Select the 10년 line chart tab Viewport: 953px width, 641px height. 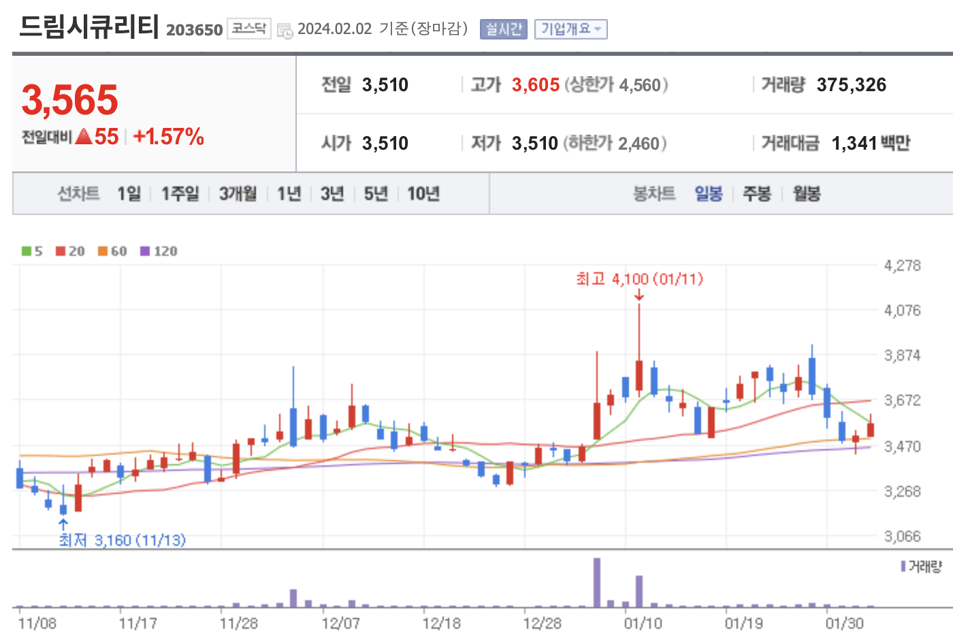pos(423,194)
